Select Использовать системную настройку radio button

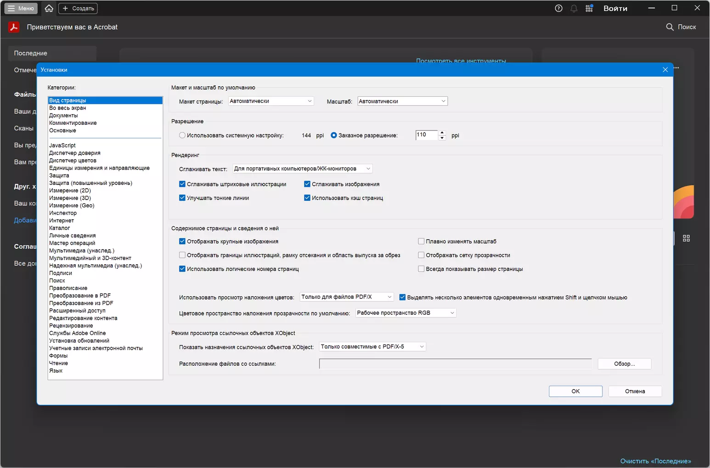coord(182,135)
